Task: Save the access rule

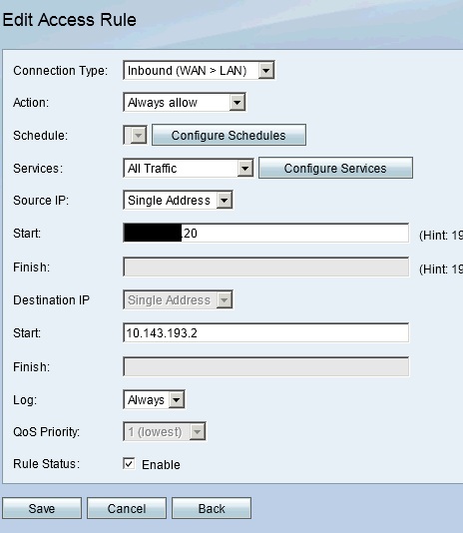Action: [42, 508]
